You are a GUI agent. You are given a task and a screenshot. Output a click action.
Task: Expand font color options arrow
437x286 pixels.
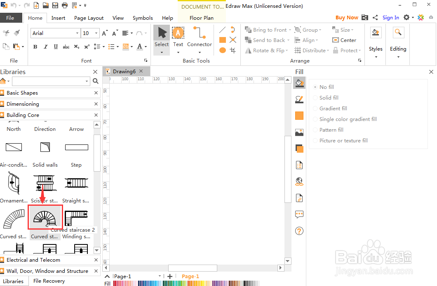tap(146, 47)
